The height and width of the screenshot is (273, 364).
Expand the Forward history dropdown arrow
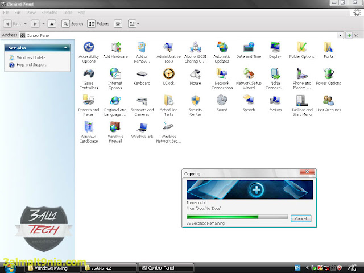tap(43, 24)
